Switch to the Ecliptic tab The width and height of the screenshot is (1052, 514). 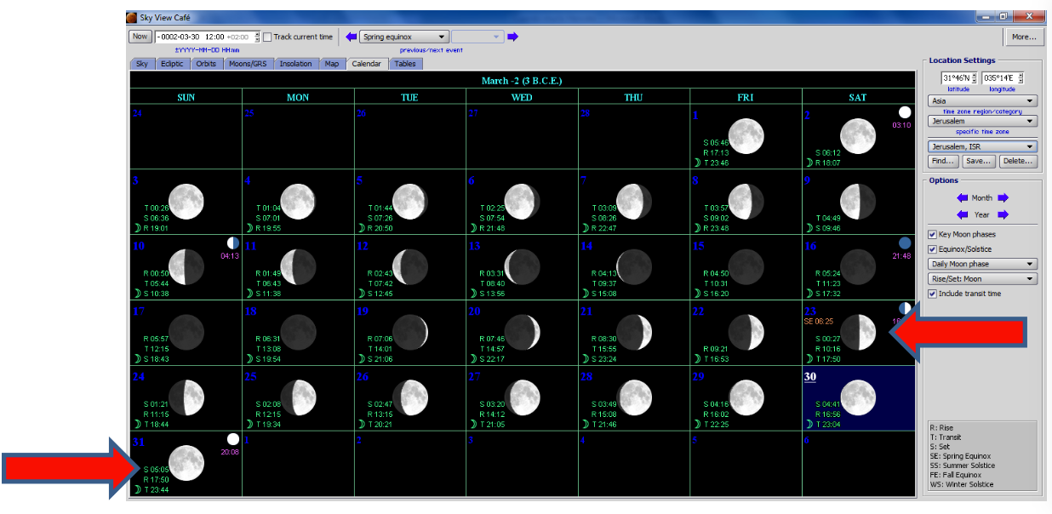pos(172,63)
